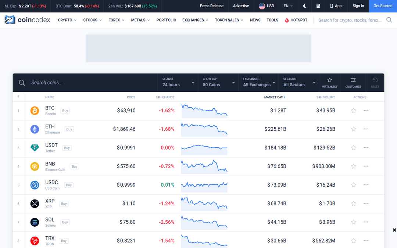Click the magnifier icon in site search
This screenshot has width=397, height=248.
pos(389,20)
